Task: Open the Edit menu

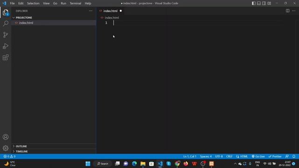Action: pos(21,3)
